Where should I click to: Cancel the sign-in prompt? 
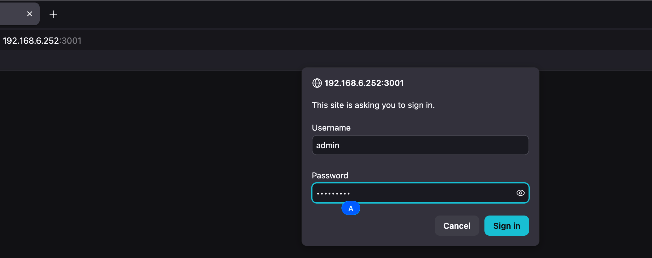(457, 226)
